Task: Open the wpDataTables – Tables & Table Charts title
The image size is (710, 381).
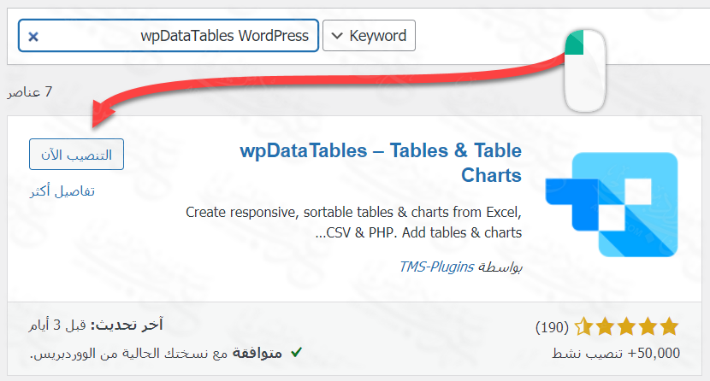Action: pos(381,163)
